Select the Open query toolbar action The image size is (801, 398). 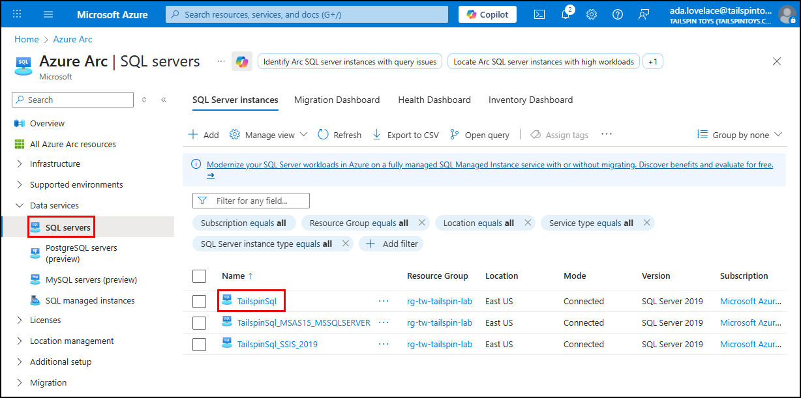480,134
